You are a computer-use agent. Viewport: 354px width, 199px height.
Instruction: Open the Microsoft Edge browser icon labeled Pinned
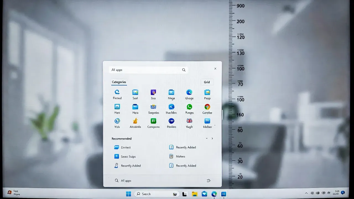click(x=117, y=93)
